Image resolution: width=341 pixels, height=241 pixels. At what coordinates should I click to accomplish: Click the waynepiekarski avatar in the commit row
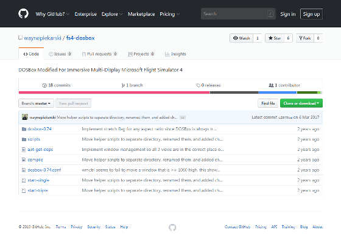point(25,117)
